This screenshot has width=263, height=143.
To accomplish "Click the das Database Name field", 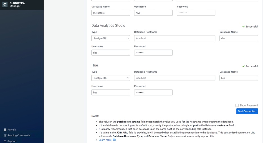I will (x=239, y=38).
